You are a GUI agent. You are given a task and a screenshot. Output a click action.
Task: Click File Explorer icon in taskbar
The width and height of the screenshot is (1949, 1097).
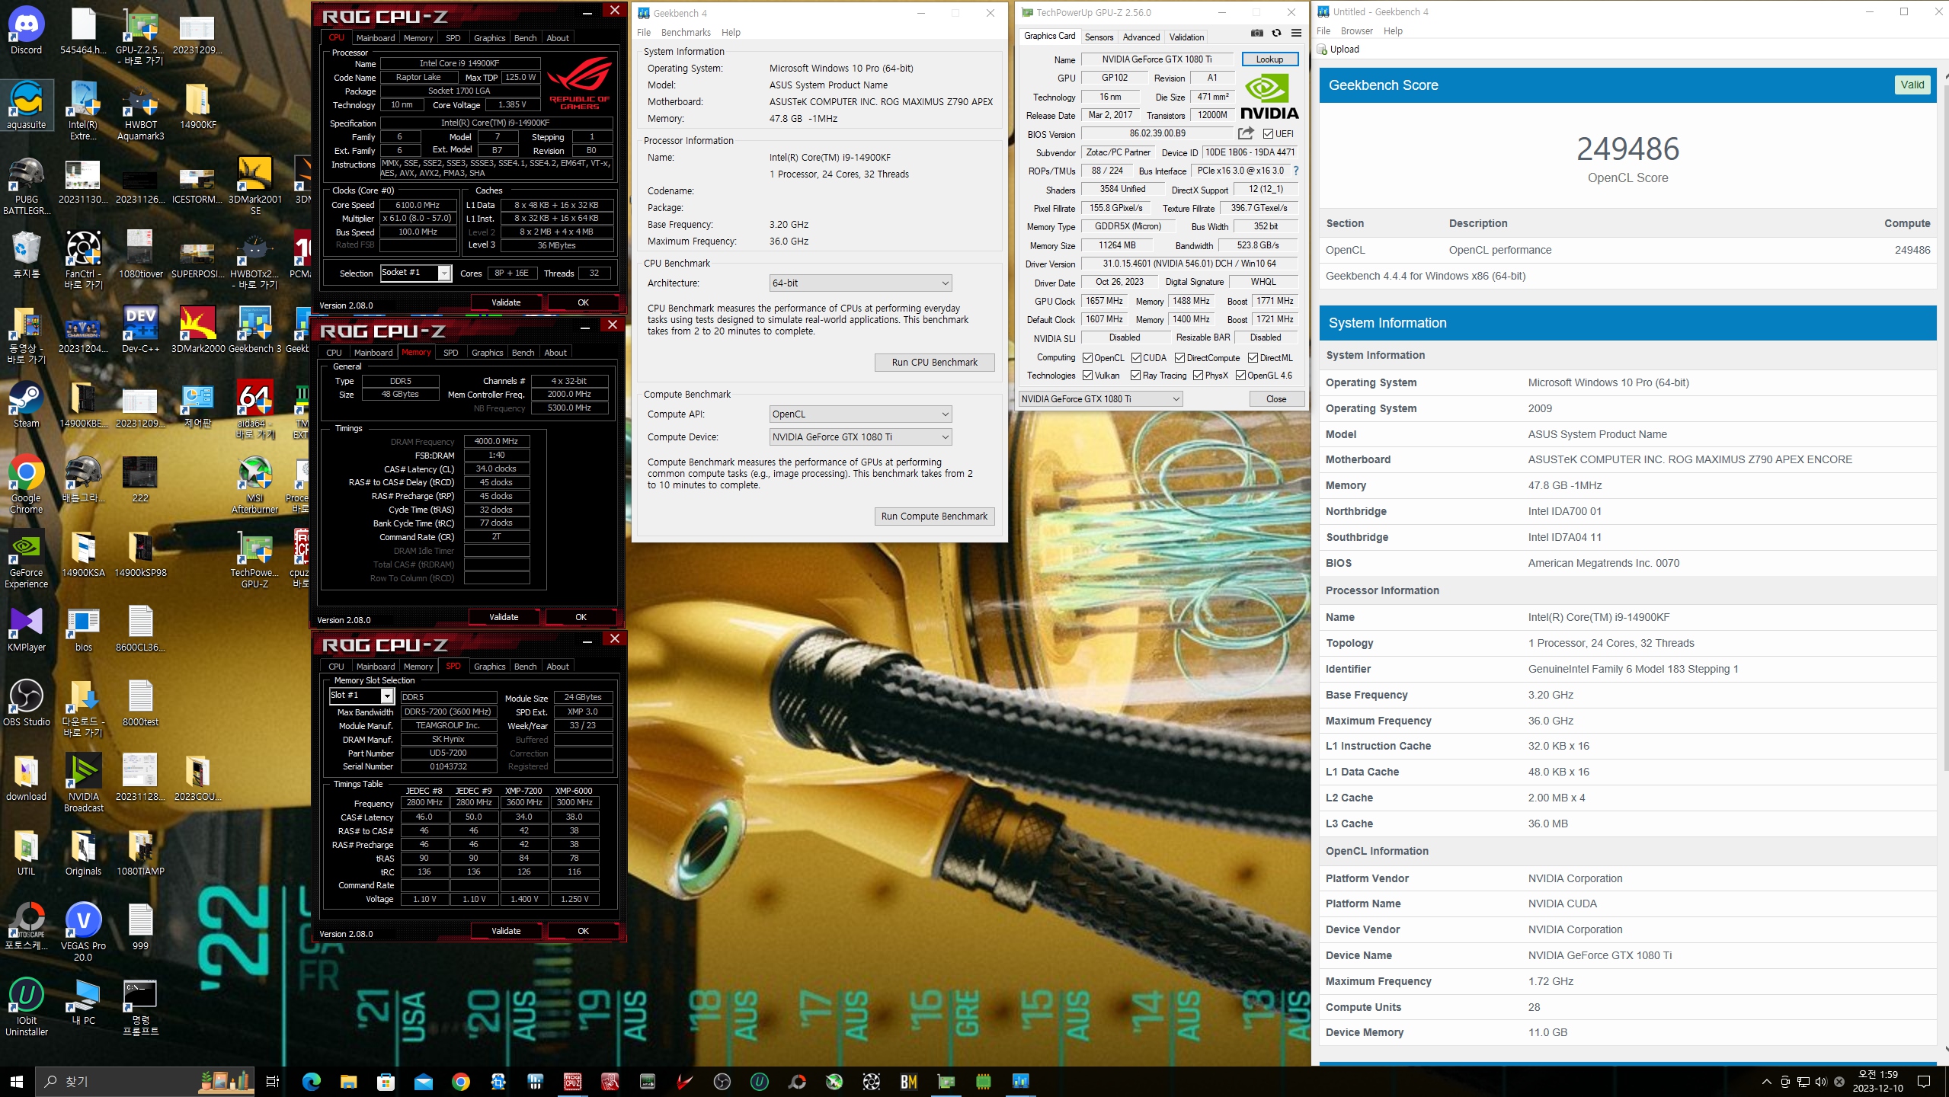tap(348, 1081)
